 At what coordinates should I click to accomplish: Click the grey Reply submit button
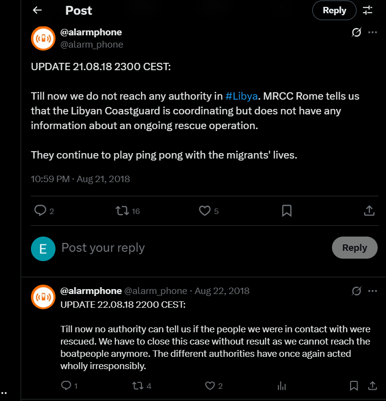coord(355,248)
